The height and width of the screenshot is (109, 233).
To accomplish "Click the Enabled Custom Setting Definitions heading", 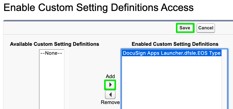I will (x=175, y=44).
